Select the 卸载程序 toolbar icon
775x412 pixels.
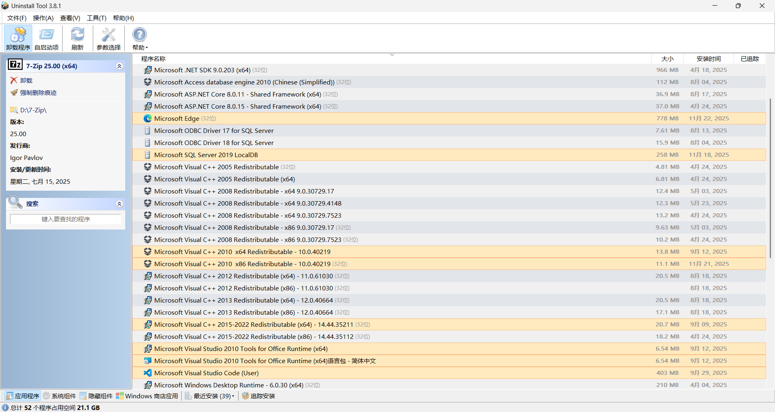click(18, 38)
